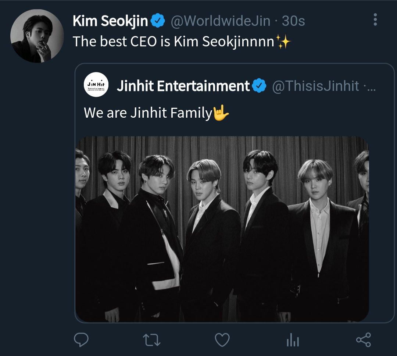View tweet analytics bar chart icon

(293, 341)
